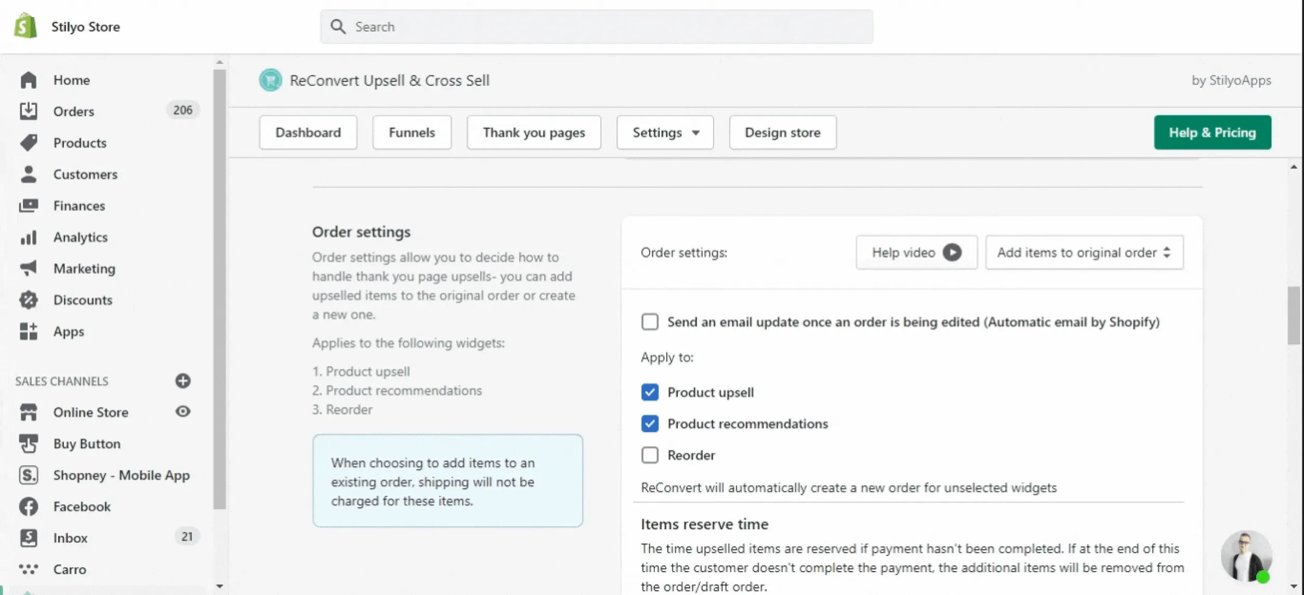
Task: Click main page scroll-up arrow
Action: coord(1294,167)
